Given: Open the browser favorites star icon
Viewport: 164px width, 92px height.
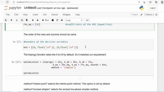Looking at the screenshot, I should pyautogui.click(x=150, y=2).
